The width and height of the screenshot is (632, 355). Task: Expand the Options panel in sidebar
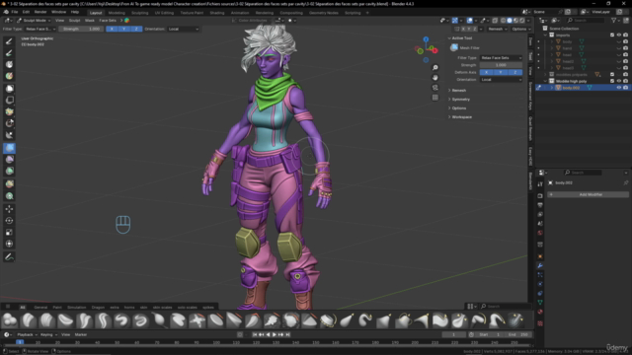(458, 107)
